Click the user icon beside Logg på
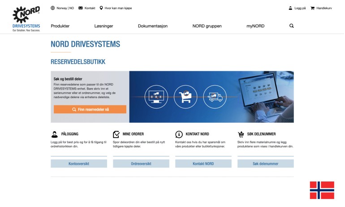Screen dimensions: 345x207 [x=290, y=8]
